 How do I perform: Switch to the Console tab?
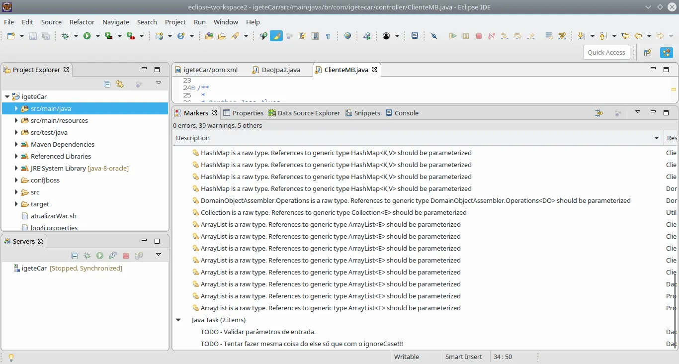tap(402, 113)
